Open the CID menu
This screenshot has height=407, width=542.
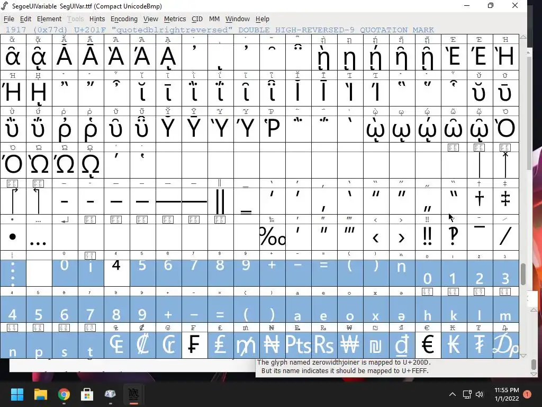[197, 19]
